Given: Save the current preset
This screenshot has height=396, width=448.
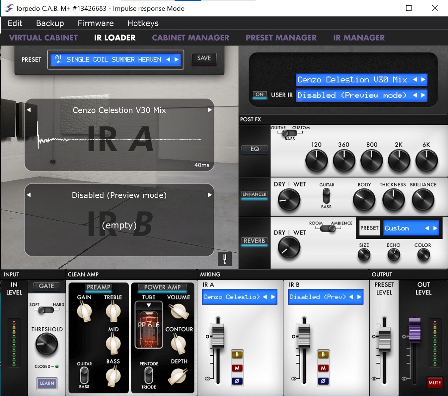Looking at the screenshot, I should pos(204,58).
